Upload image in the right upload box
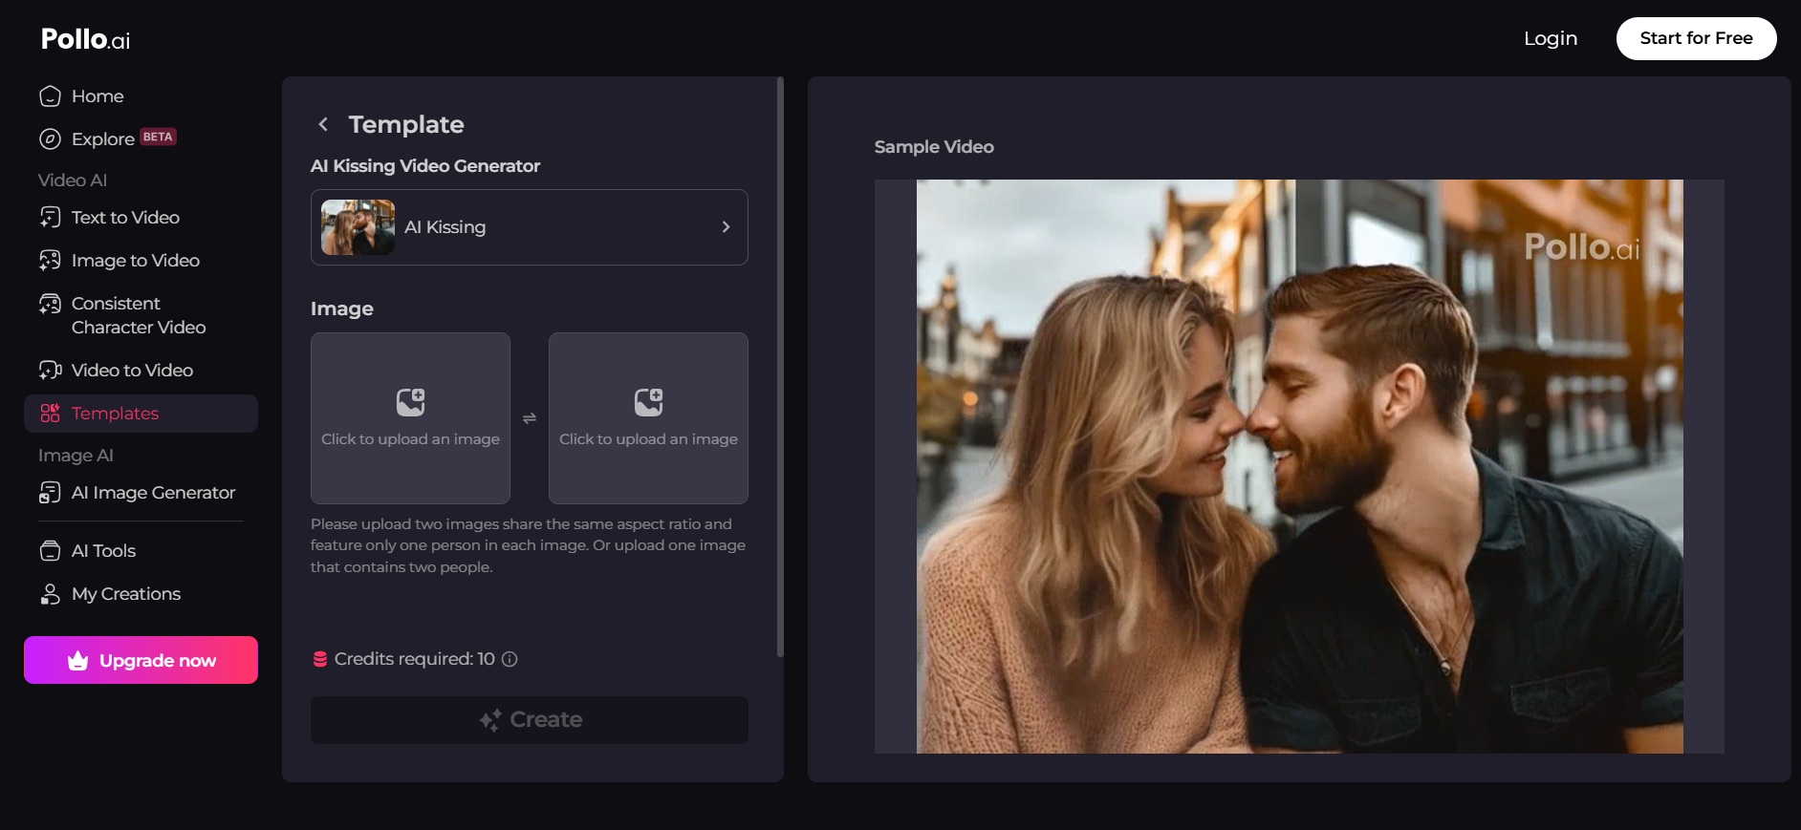Viewport: 1801px width, 830px height. (648, 418)
